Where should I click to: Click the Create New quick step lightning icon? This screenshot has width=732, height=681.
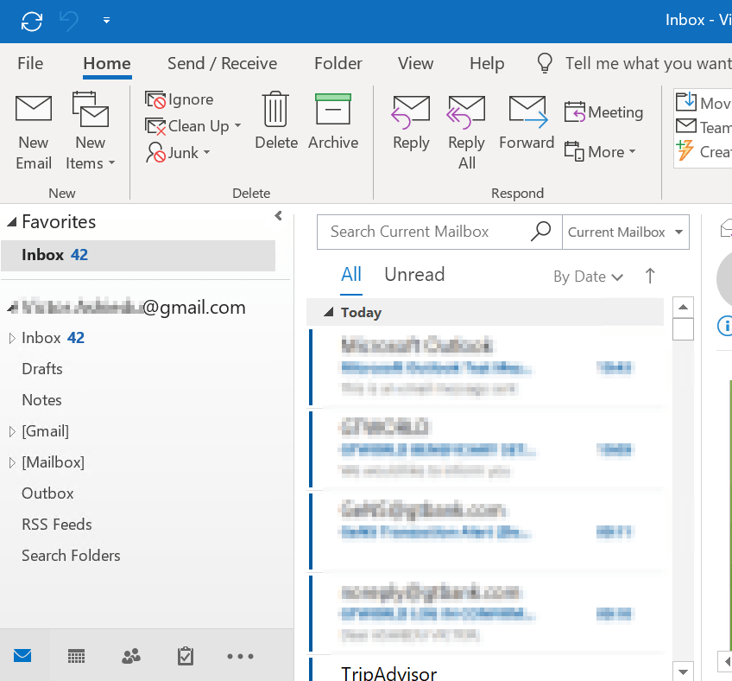[x=685, y=150]
